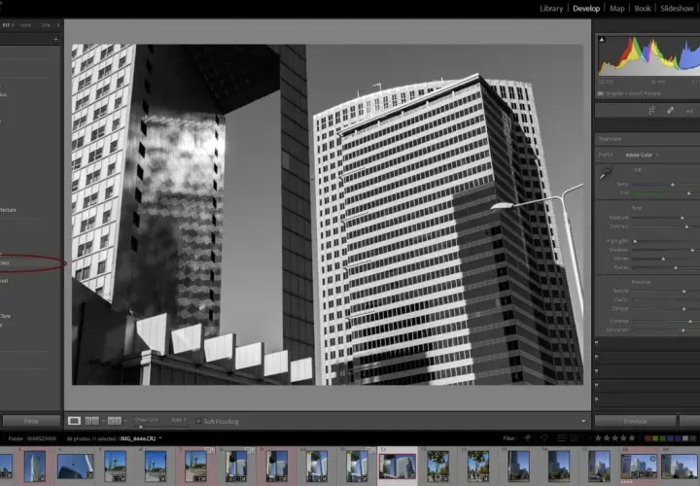Select the Spot Removal healing tool
The image size is (700, 486).
click(670, 110)
